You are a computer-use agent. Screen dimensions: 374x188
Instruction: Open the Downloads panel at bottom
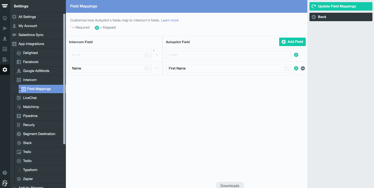pyautogui.click(x=230, y=185)
